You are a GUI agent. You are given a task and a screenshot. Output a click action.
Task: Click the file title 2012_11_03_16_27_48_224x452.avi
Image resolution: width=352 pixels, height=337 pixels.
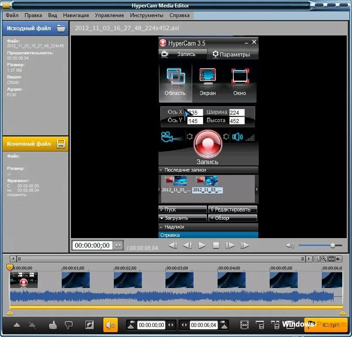(x=127, y=28)
